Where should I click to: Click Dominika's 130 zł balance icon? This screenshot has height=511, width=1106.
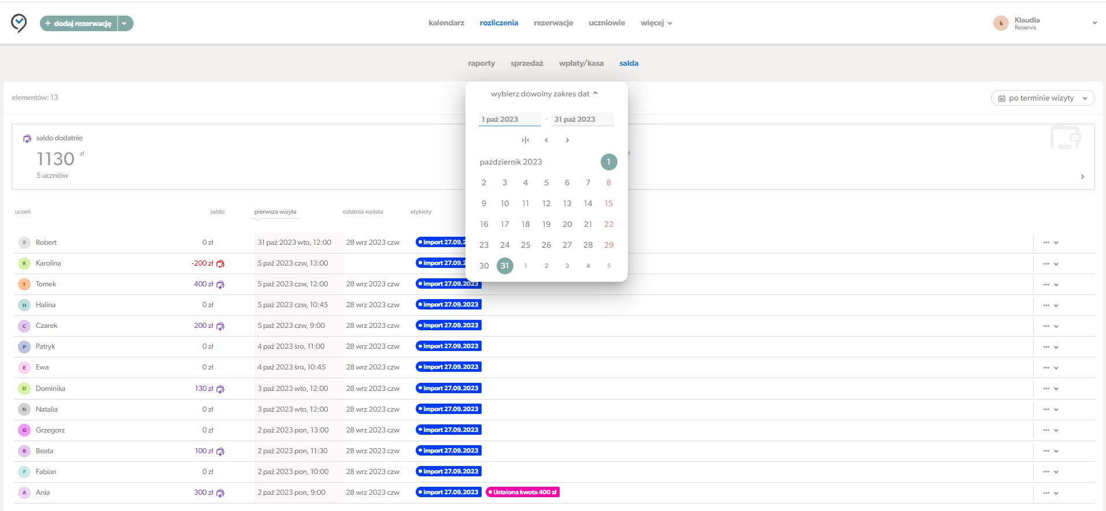coord(220,389)
